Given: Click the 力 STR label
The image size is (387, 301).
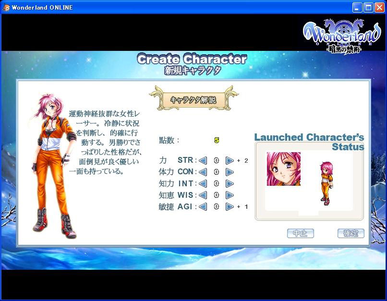Looking at the screenshot, I should pos(178,160).
